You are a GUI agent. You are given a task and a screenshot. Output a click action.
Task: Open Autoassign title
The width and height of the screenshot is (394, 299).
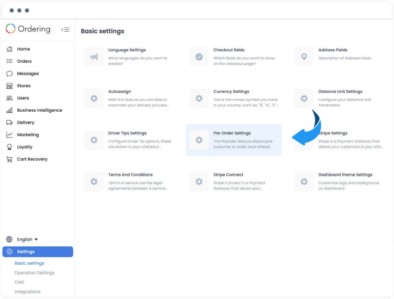click(x=120, y=91)
